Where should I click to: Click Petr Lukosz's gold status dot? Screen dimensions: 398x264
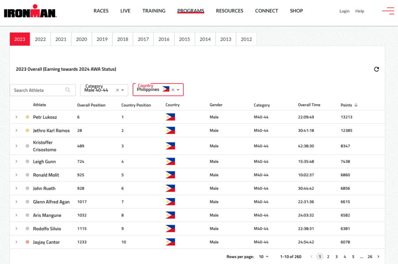tap(28, 117)
